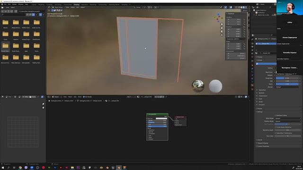Click file browser path input field

click(x=31, y=11)
